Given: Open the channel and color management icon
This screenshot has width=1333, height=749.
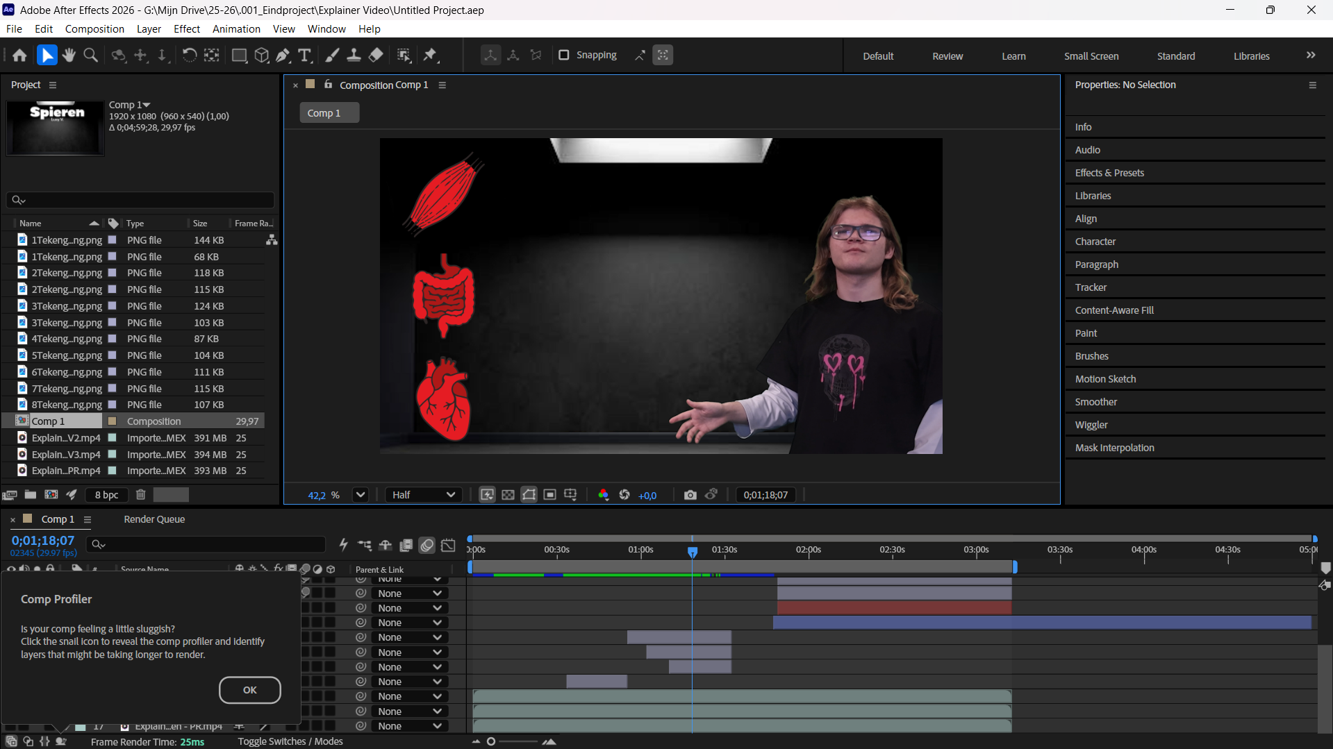Looking at the screenshot, I should (x=603, y=495).
